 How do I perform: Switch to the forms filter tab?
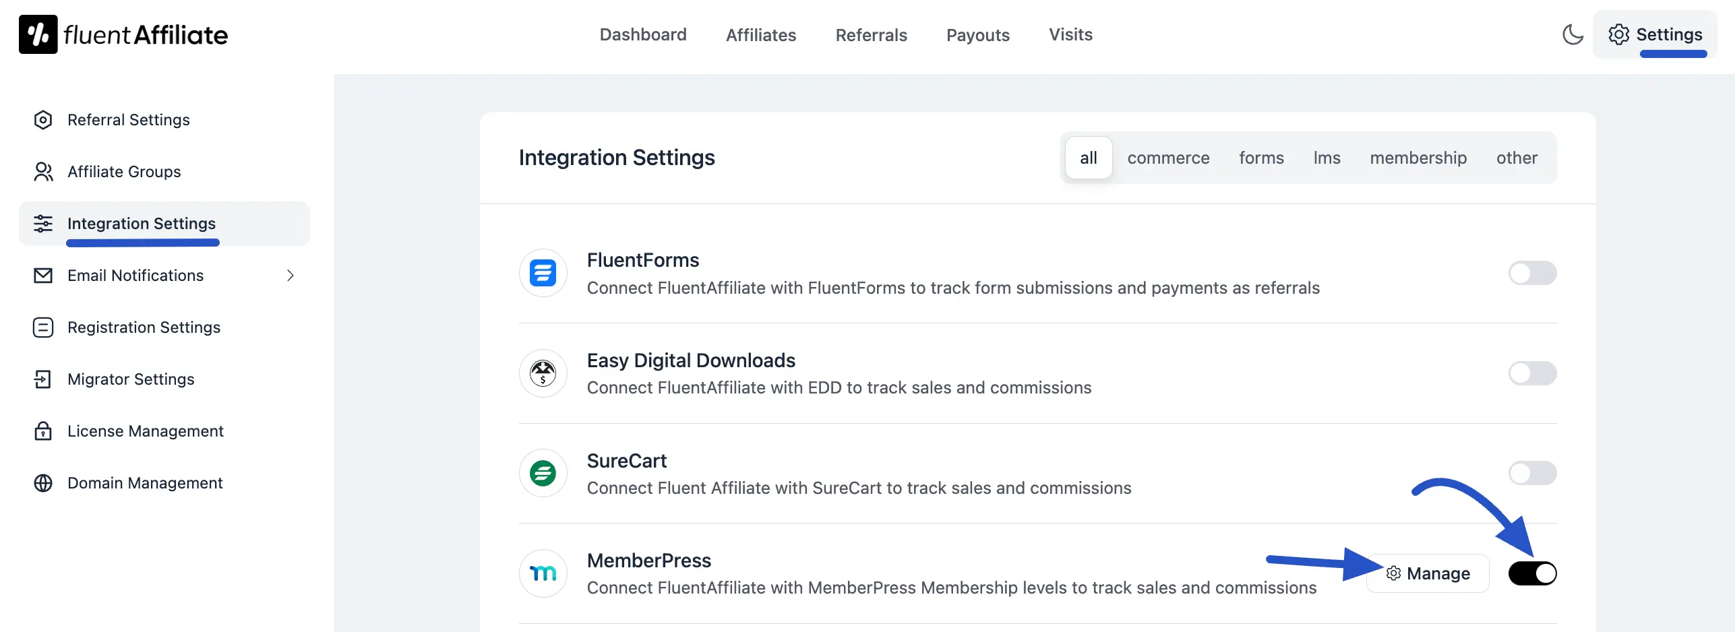[x=1261, y=158]
